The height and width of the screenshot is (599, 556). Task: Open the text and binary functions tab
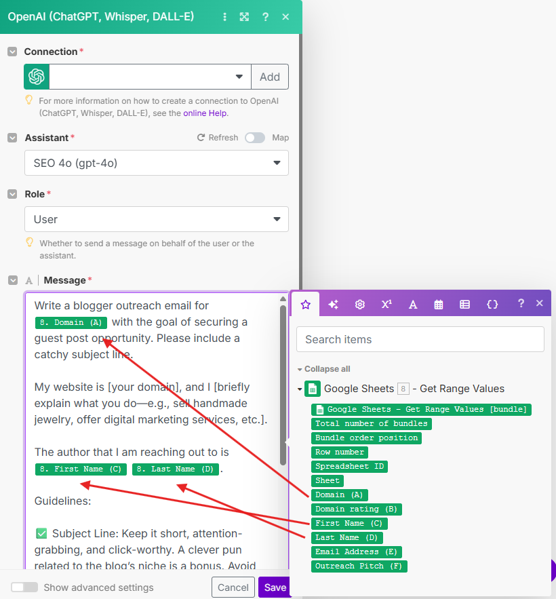point(413,305)
